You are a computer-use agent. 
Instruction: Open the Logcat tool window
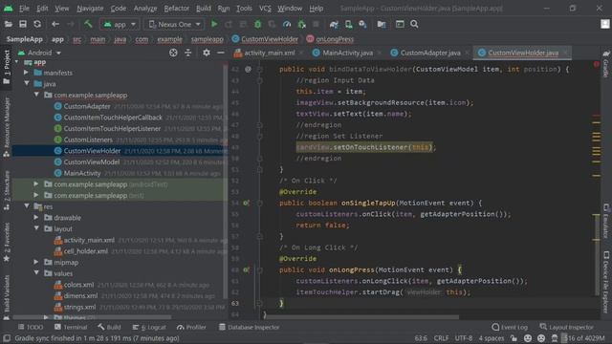coord(149,327)
